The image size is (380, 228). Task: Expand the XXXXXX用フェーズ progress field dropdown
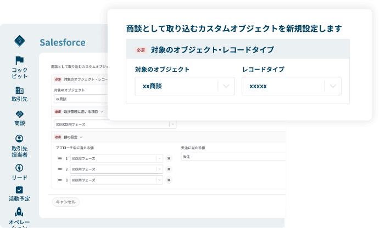(172, 124)
